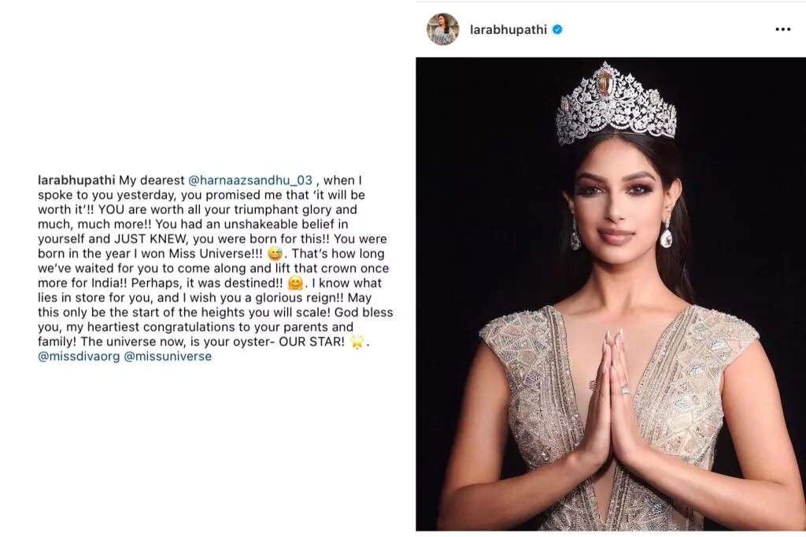Click the sweat-smile emoji after Miss Universe!!!

tap(275, 254)
